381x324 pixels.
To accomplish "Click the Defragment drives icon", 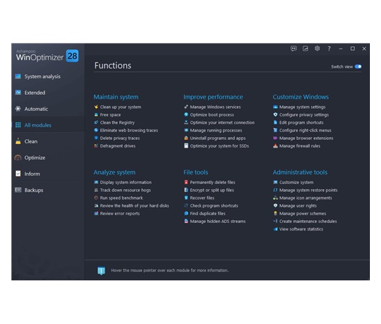I will point(96,145).
